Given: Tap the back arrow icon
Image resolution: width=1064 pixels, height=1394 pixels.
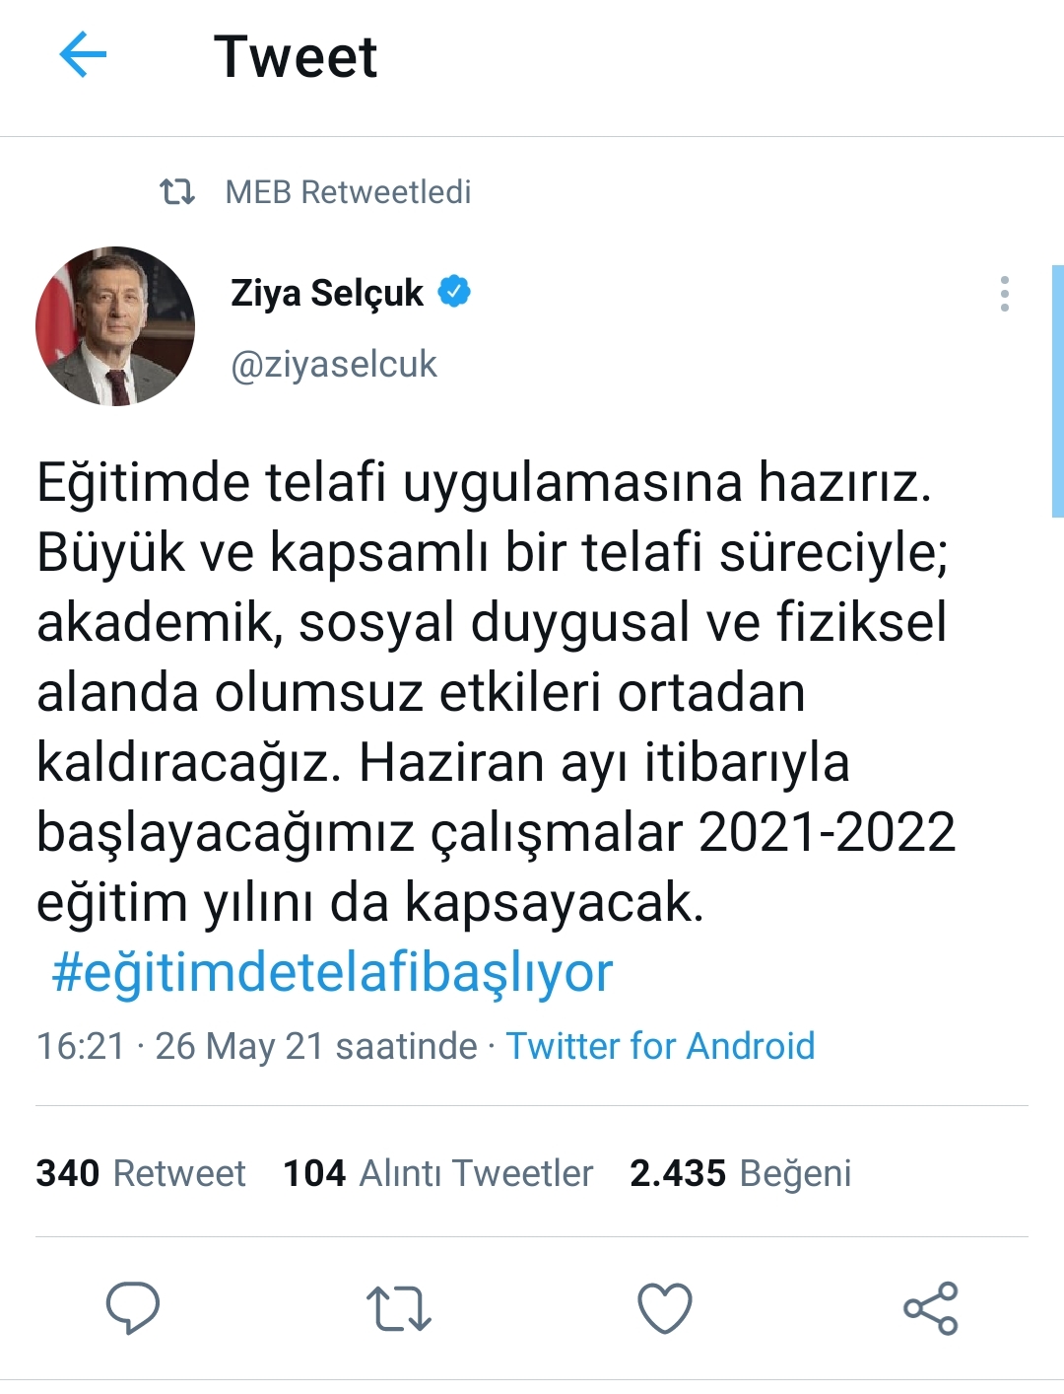Looking at the screenshot, I should point(83,54).
